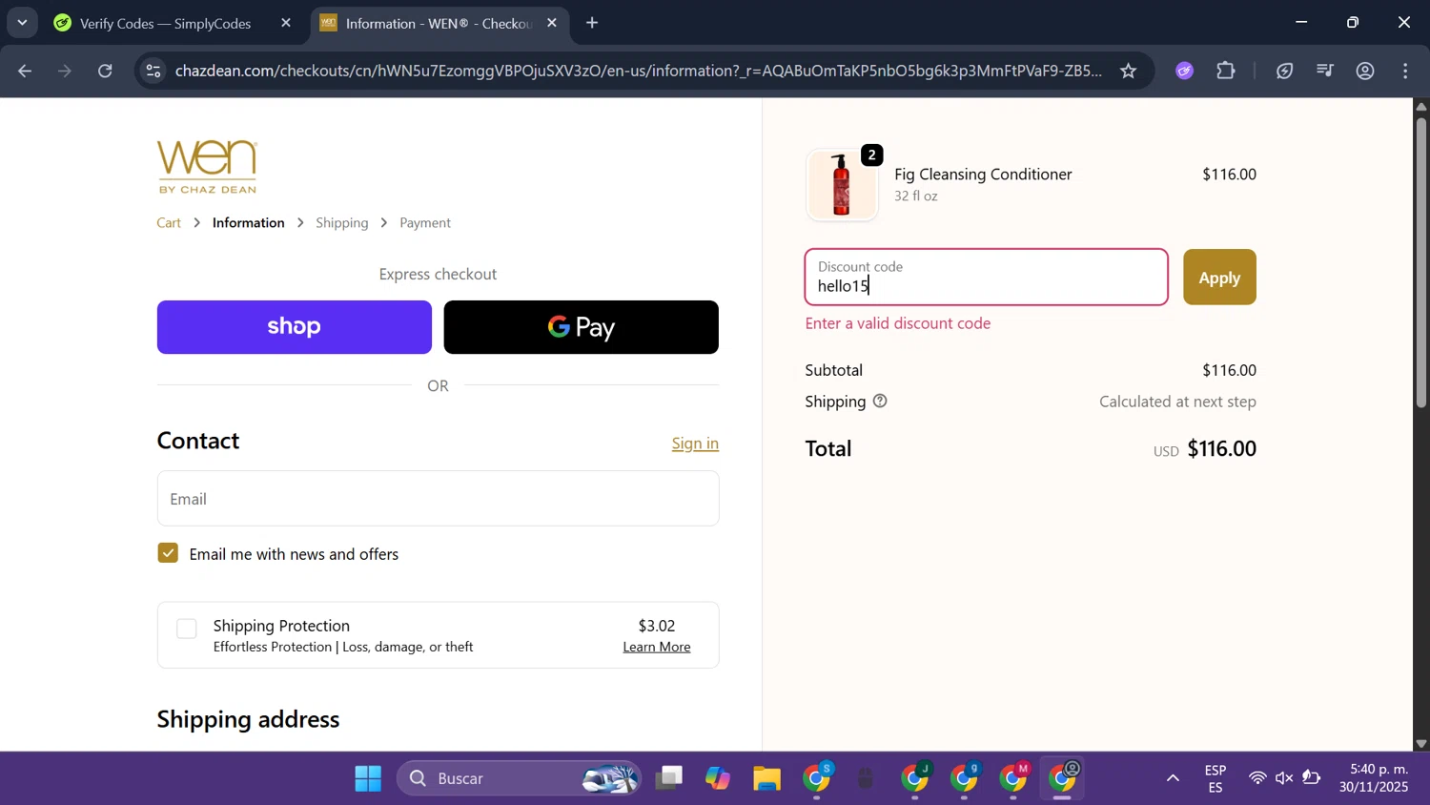1430x805 pixels.
Task: Launch Copilot from the taskbar
Action: point(718,779)
